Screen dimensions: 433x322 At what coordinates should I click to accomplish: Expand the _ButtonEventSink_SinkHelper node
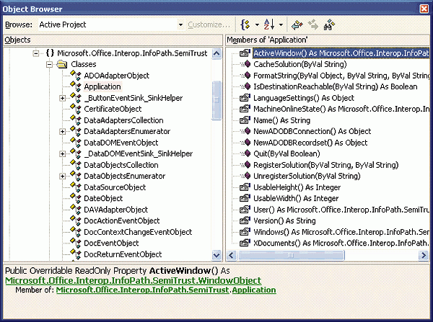pyautogui.click(x=62, y=98)
